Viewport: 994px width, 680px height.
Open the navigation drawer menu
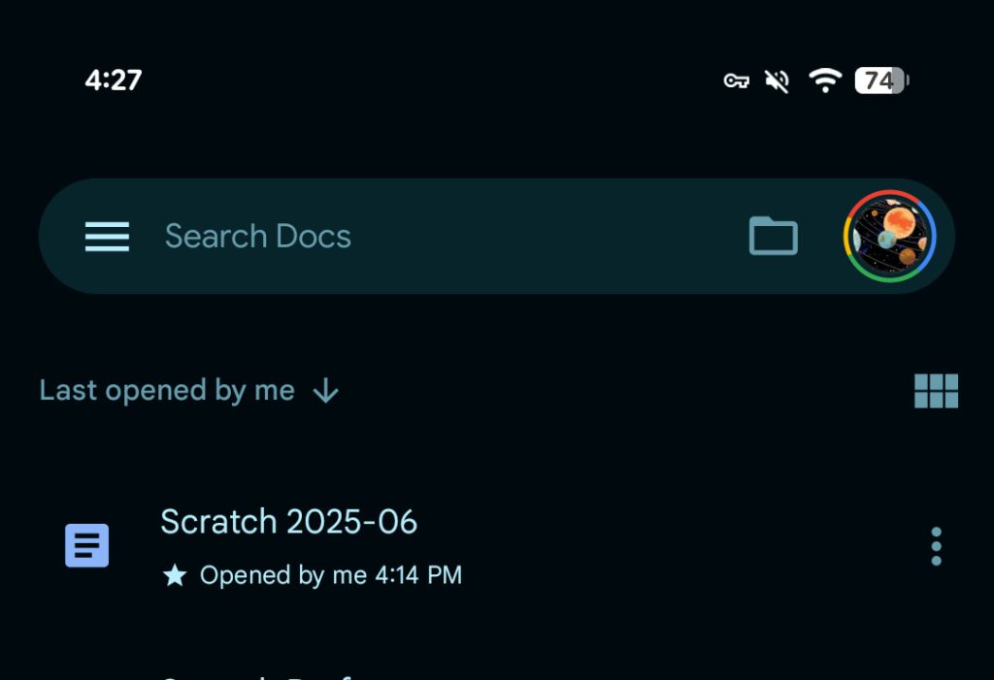point(107,236)
